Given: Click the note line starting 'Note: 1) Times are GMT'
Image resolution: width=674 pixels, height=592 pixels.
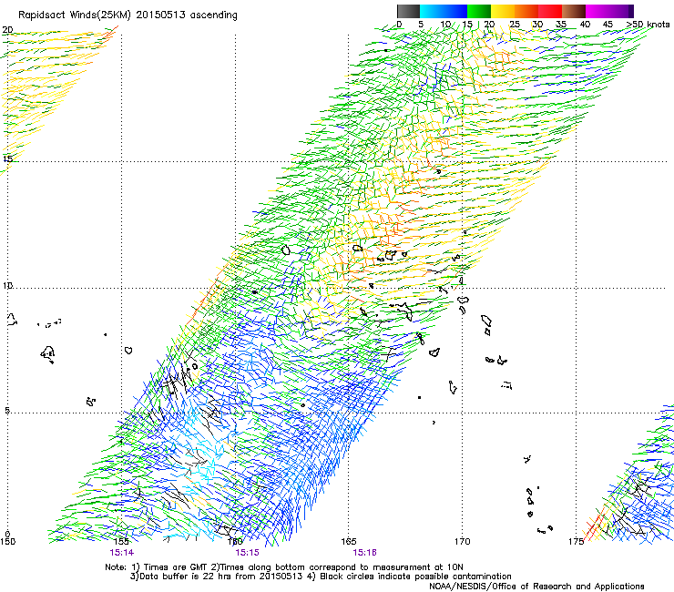Looking at the screenshot, I should click(x=283, y=567).
